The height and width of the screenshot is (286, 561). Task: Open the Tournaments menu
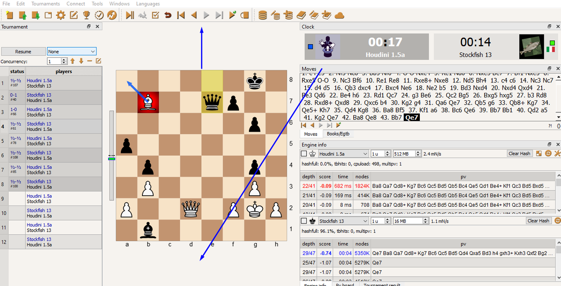point(46,4)
